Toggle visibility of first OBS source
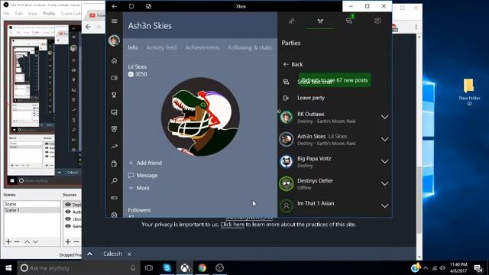 click(68, 204)
